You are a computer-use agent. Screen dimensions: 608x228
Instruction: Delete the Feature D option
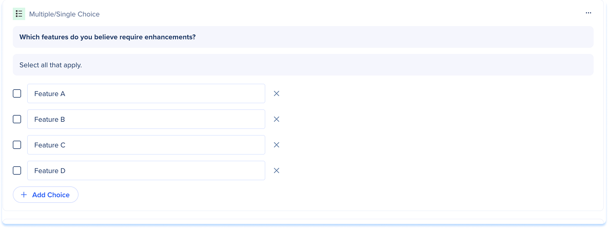[x=276, y=170]
